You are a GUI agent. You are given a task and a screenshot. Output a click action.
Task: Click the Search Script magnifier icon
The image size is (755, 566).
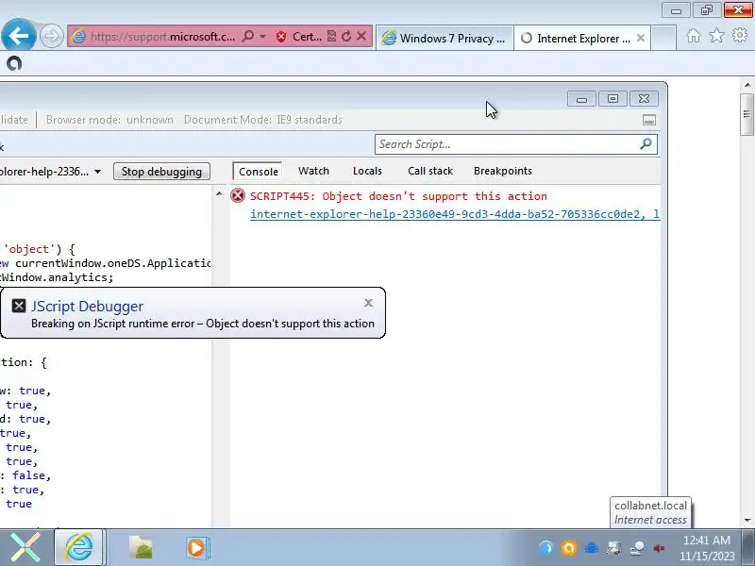coord(646,143)
